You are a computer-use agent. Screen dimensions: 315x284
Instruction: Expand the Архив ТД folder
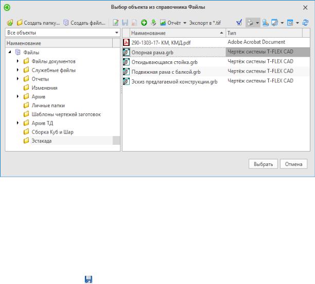[17, 123]
